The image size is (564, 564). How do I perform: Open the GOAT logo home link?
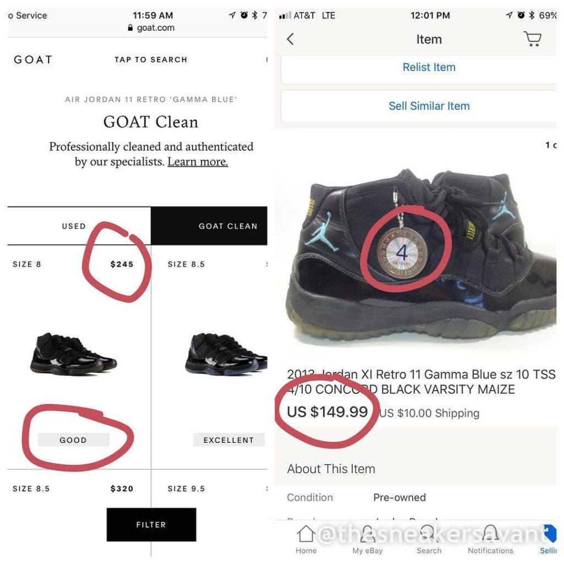point(33,59)
